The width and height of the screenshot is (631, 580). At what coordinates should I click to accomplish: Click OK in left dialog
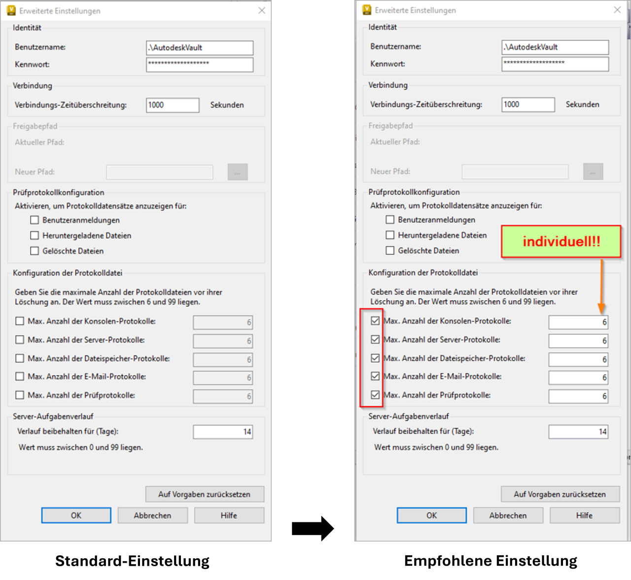76,515
